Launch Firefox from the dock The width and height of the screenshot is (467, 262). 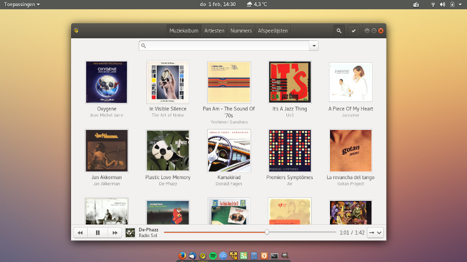pos(182,255)
